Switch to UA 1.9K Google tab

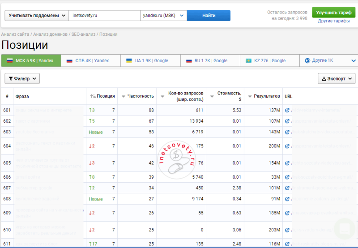pyautogui.click(x=150, y=60)
